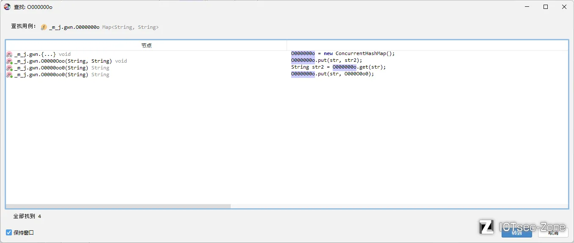Select the code line "O000000o.put(str, str2);"
Viewport: 574px width, 243px height.
[x=327, y=60]
